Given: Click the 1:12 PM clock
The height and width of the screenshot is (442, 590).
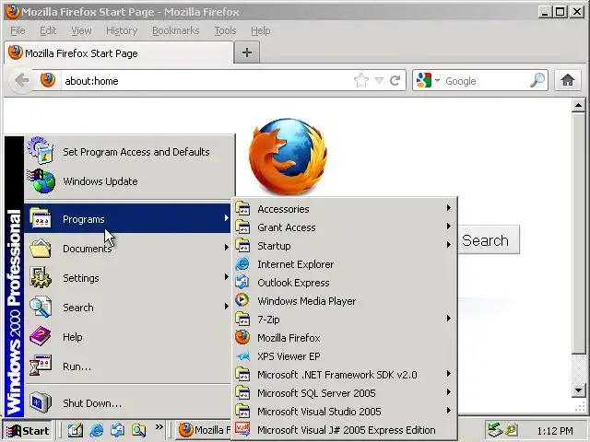Looking at the screenshot, I should [555, 430].
